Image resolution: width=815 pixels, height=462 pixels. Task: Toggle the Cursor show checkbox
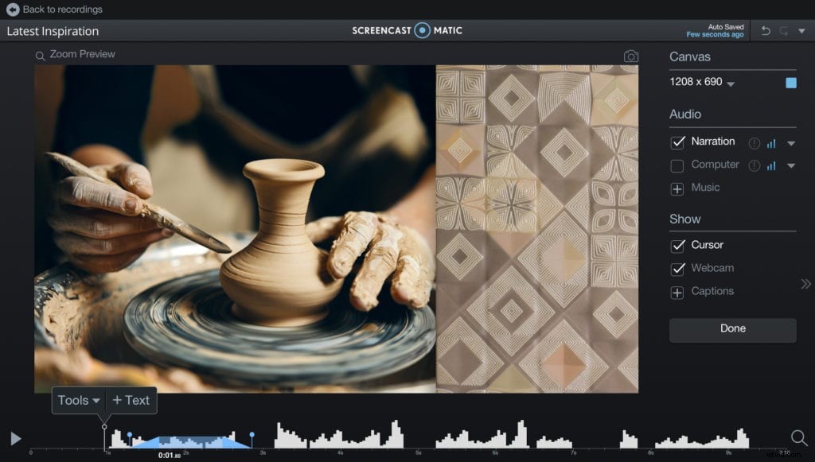677,246
